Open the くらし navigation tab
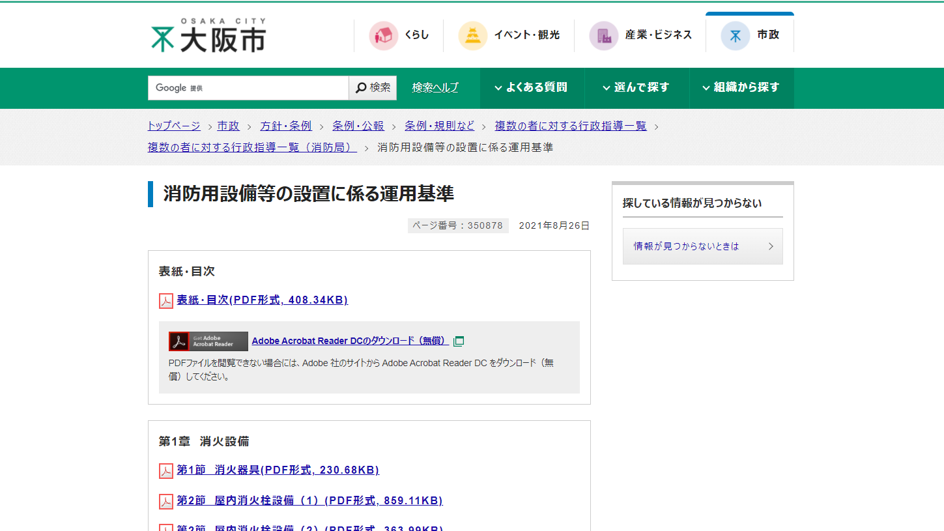 point(399,35)
